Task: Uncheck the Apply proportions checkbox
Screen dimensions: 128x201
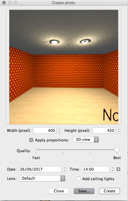Action: click(x=31, y=140)
